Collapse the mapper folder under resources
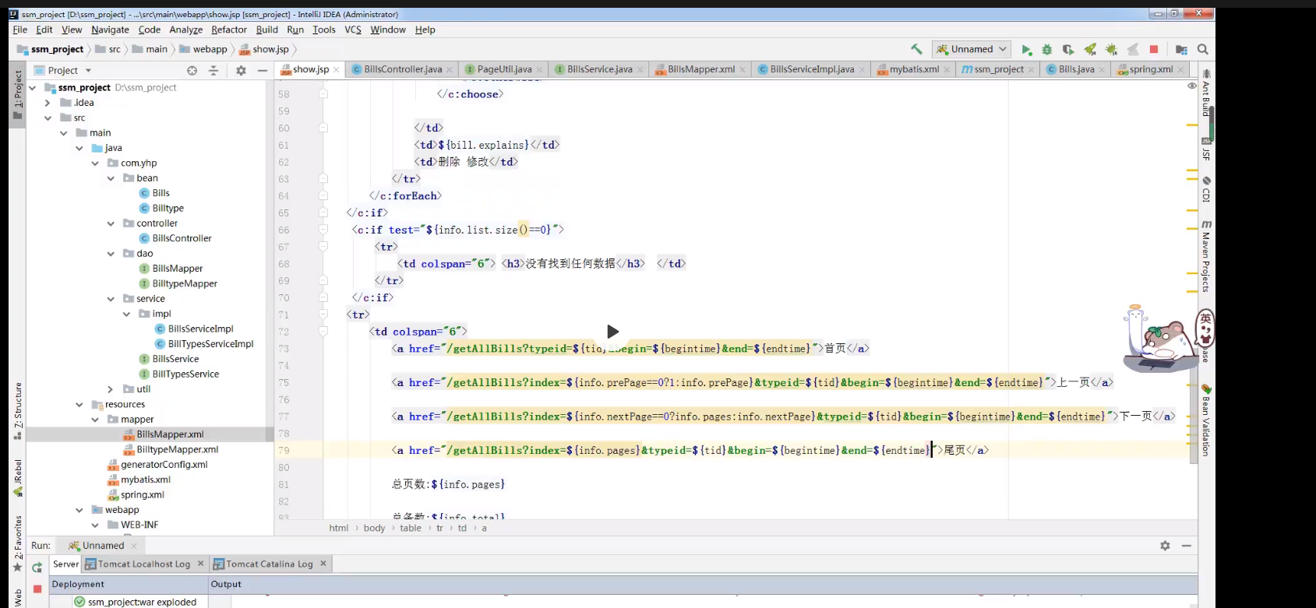The height and width of the screenshot is (608, 1316). coord(95,420)
